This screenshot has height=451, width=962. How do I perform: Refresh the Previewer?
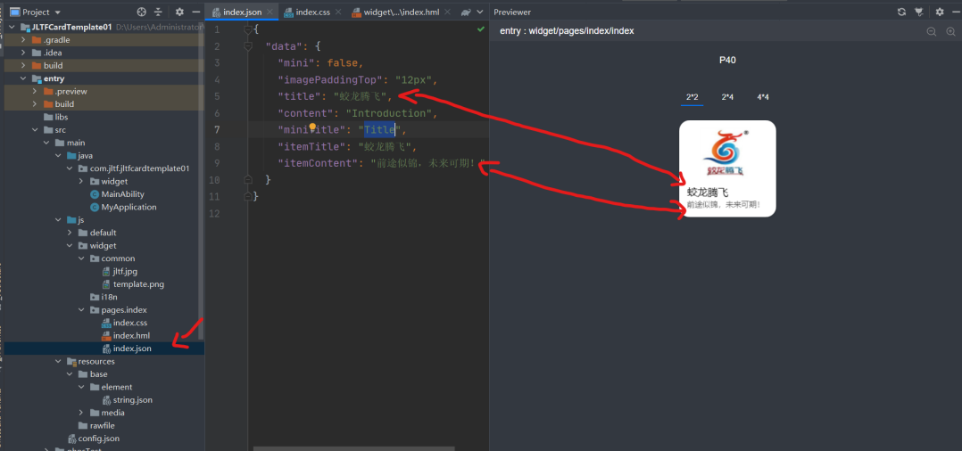click(902, 12)
